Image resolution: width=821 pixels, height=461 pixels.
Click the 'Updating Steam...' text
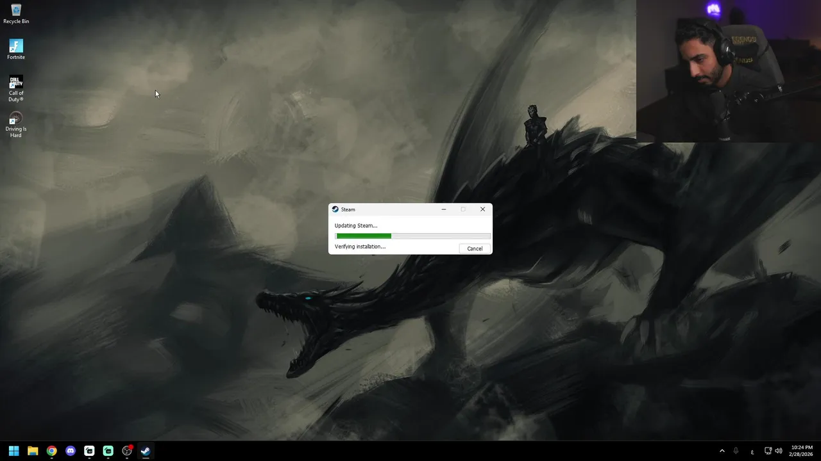356,225
